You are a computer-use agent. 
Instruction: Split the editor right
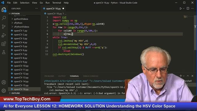coord(188,8)
